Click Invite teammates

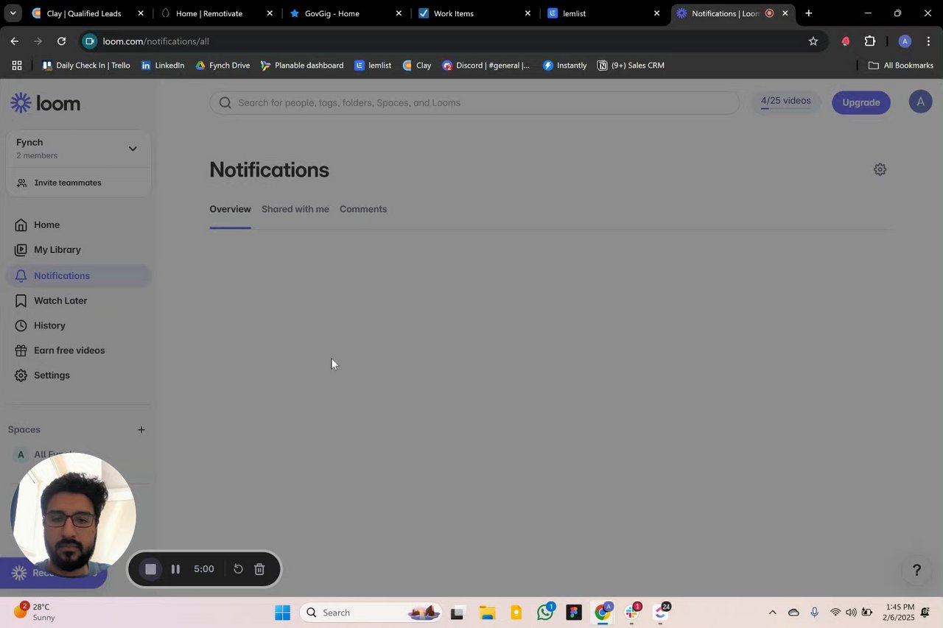tap(68, 183)
